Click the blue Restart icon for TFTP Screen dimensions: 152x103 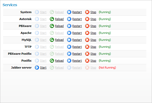69,47
